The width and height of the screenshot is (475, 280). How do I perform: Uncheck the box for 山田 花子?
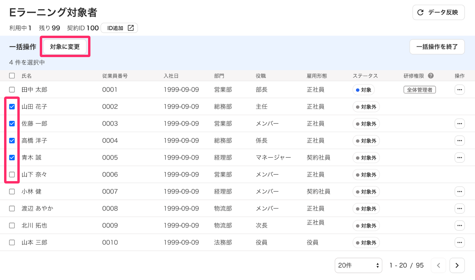coord(12,107)
